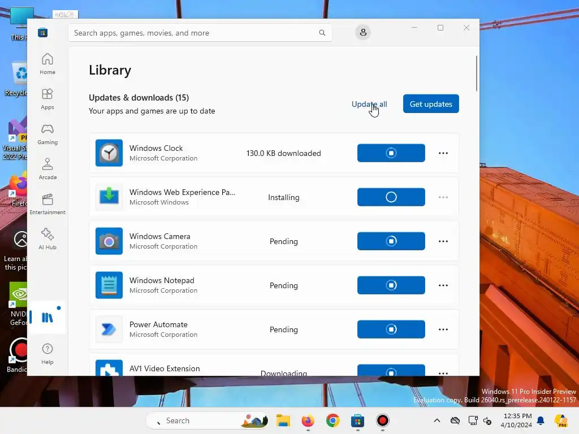Click NVIDIA GeForce desktop shortcut
The height and width of the screenshot is (434, 579).
pos(17,304)
